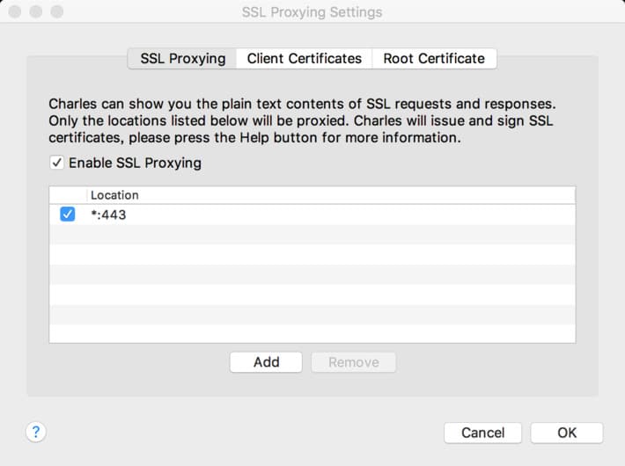Click the Location column header
This screenshot has width=625, height=466.
114,195
